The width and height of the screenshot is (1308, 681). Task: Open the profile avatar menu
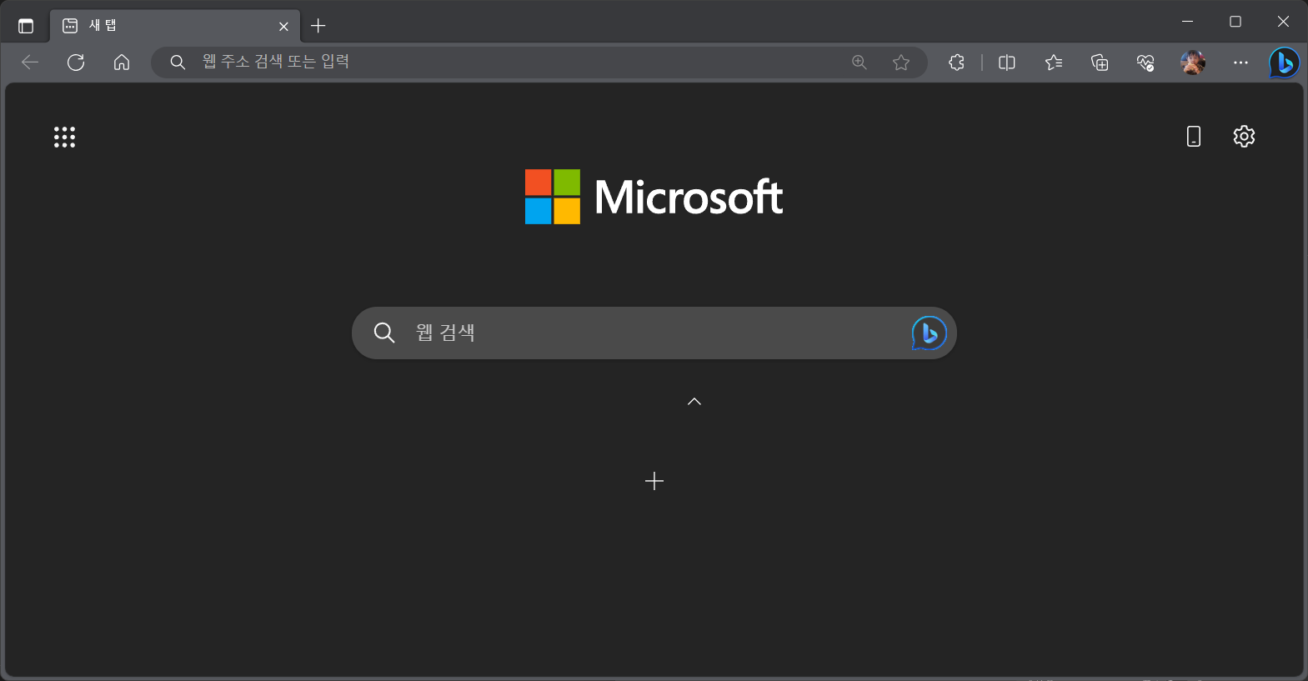[1193, 63]
